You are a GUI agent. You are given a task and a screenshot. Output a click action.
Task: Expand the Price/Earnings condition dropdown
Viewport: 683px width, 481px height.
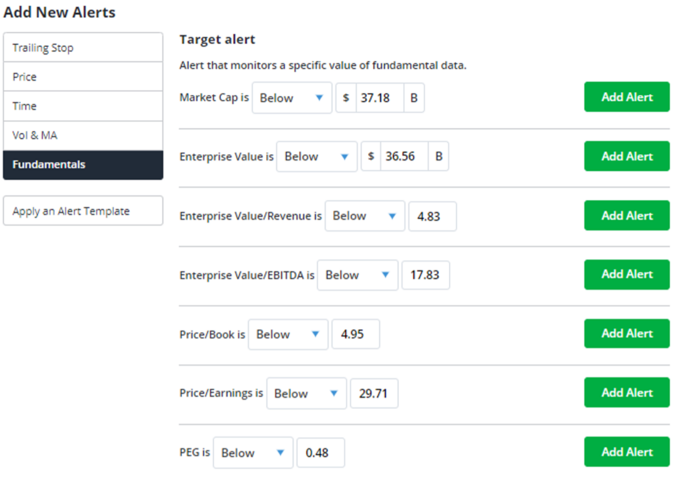(307, 394)
